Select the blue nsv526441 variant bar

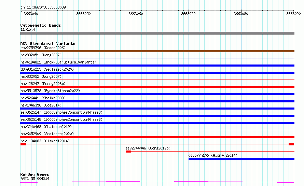coord(157,101)
